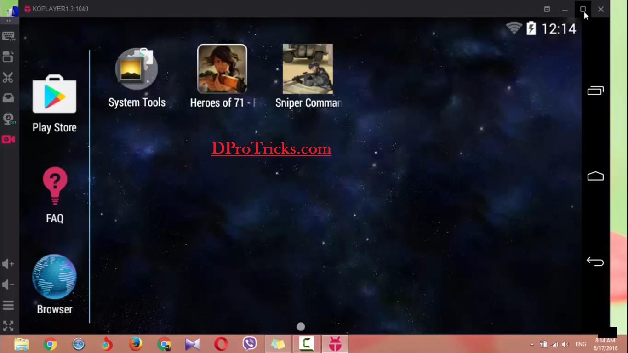Launch Sniper Commando game

(308, 77)
